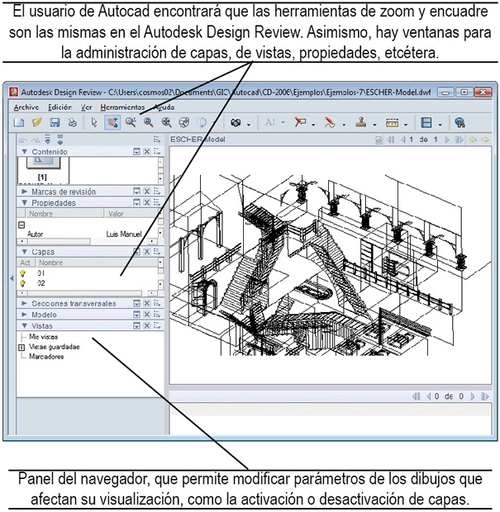Viewport: 500px width, 512px height.
Task: Close the Propiedades panel with X
Action: click(x=147, y=203)
